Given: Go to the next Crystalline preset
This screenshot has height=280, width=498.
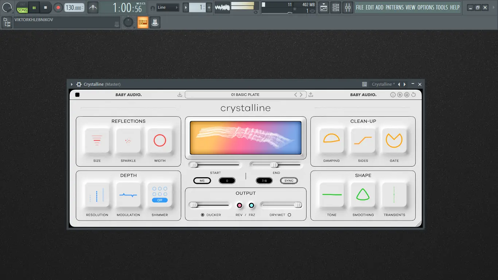Looking at the screenshot, I should pos(301,95).
